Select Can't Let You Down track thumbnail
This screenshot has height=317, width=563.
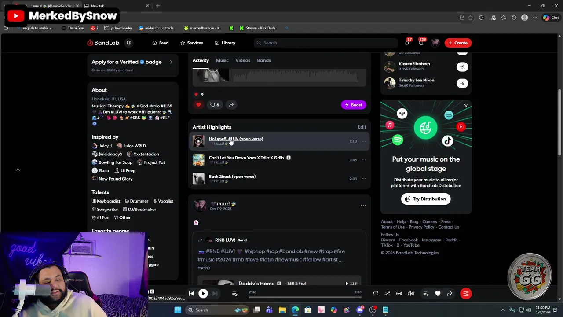coord(198,160)
